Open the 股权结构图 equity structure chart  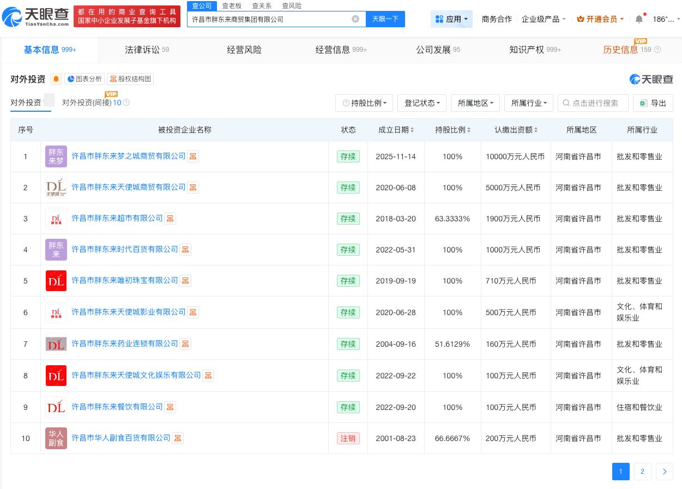[x=130, y=79]
